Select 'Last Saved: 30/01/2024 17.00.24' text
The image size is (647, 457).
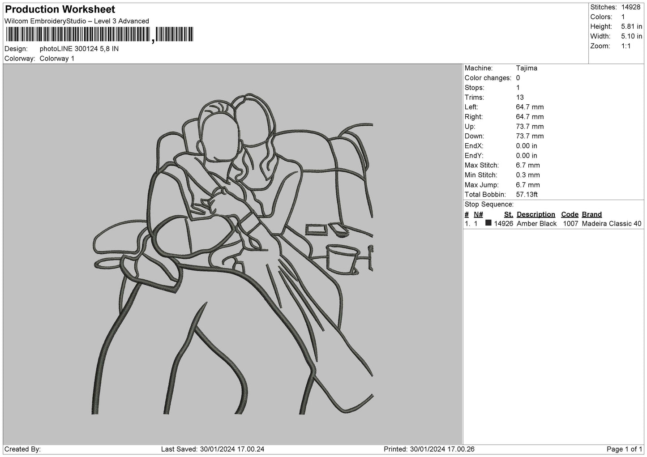coord(213,449)
